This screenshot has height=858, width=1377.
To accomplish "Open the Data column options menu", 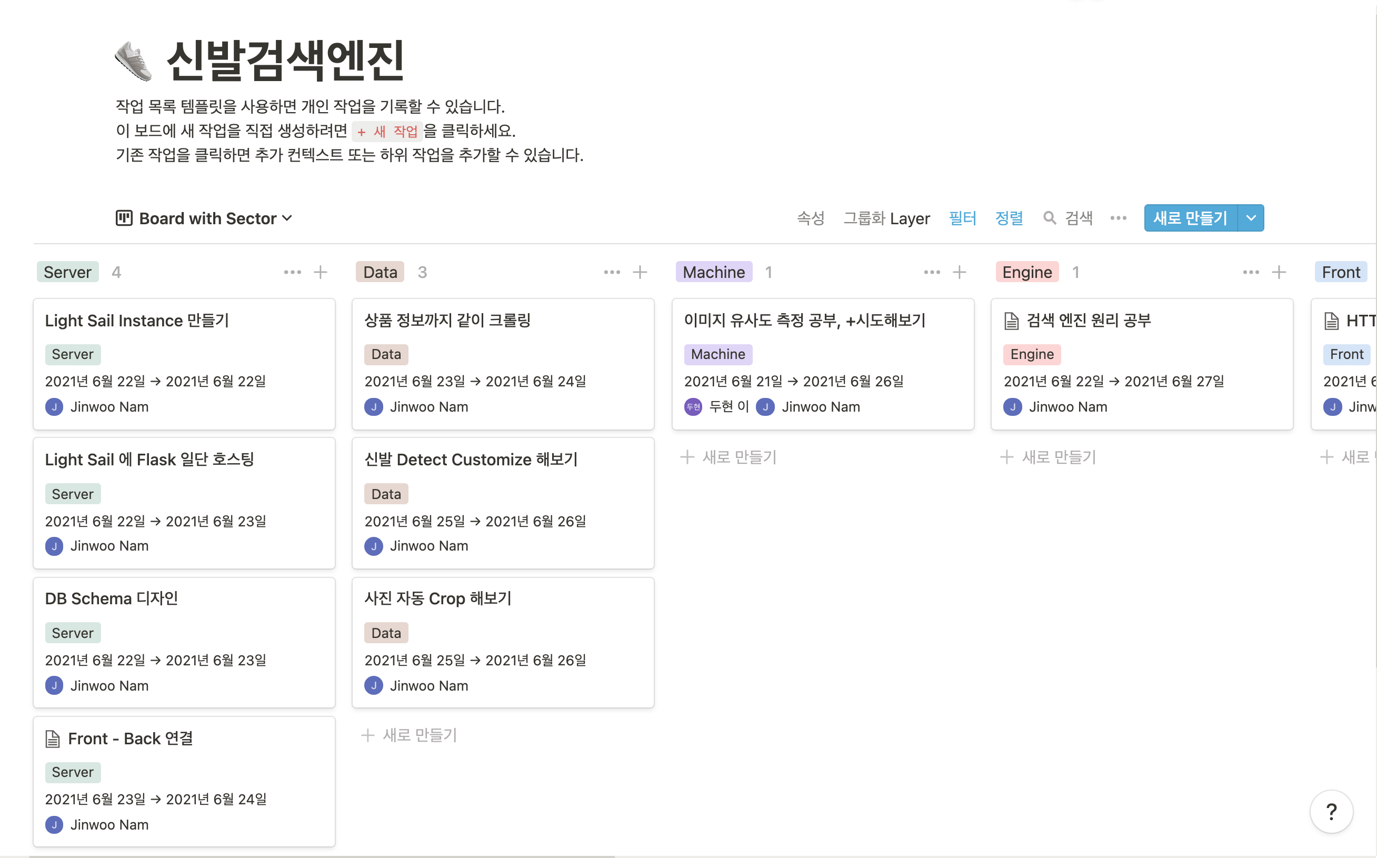I will tap(612, 272).
